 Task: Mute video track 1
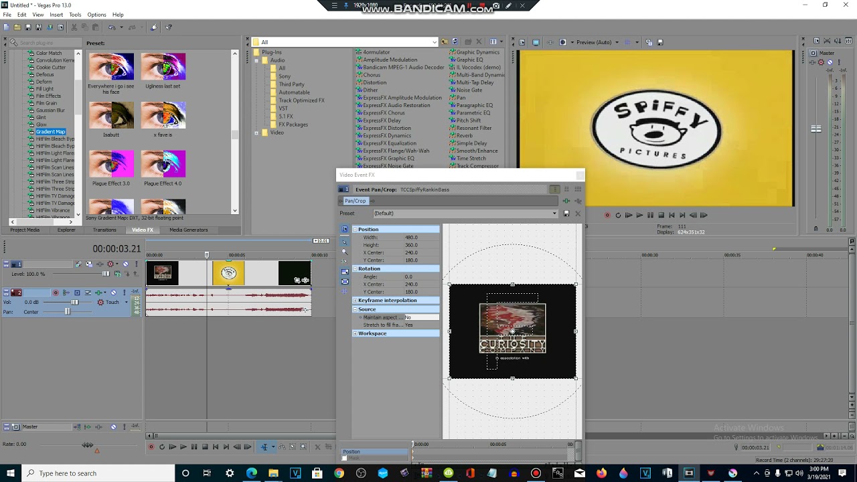[125, 264]
